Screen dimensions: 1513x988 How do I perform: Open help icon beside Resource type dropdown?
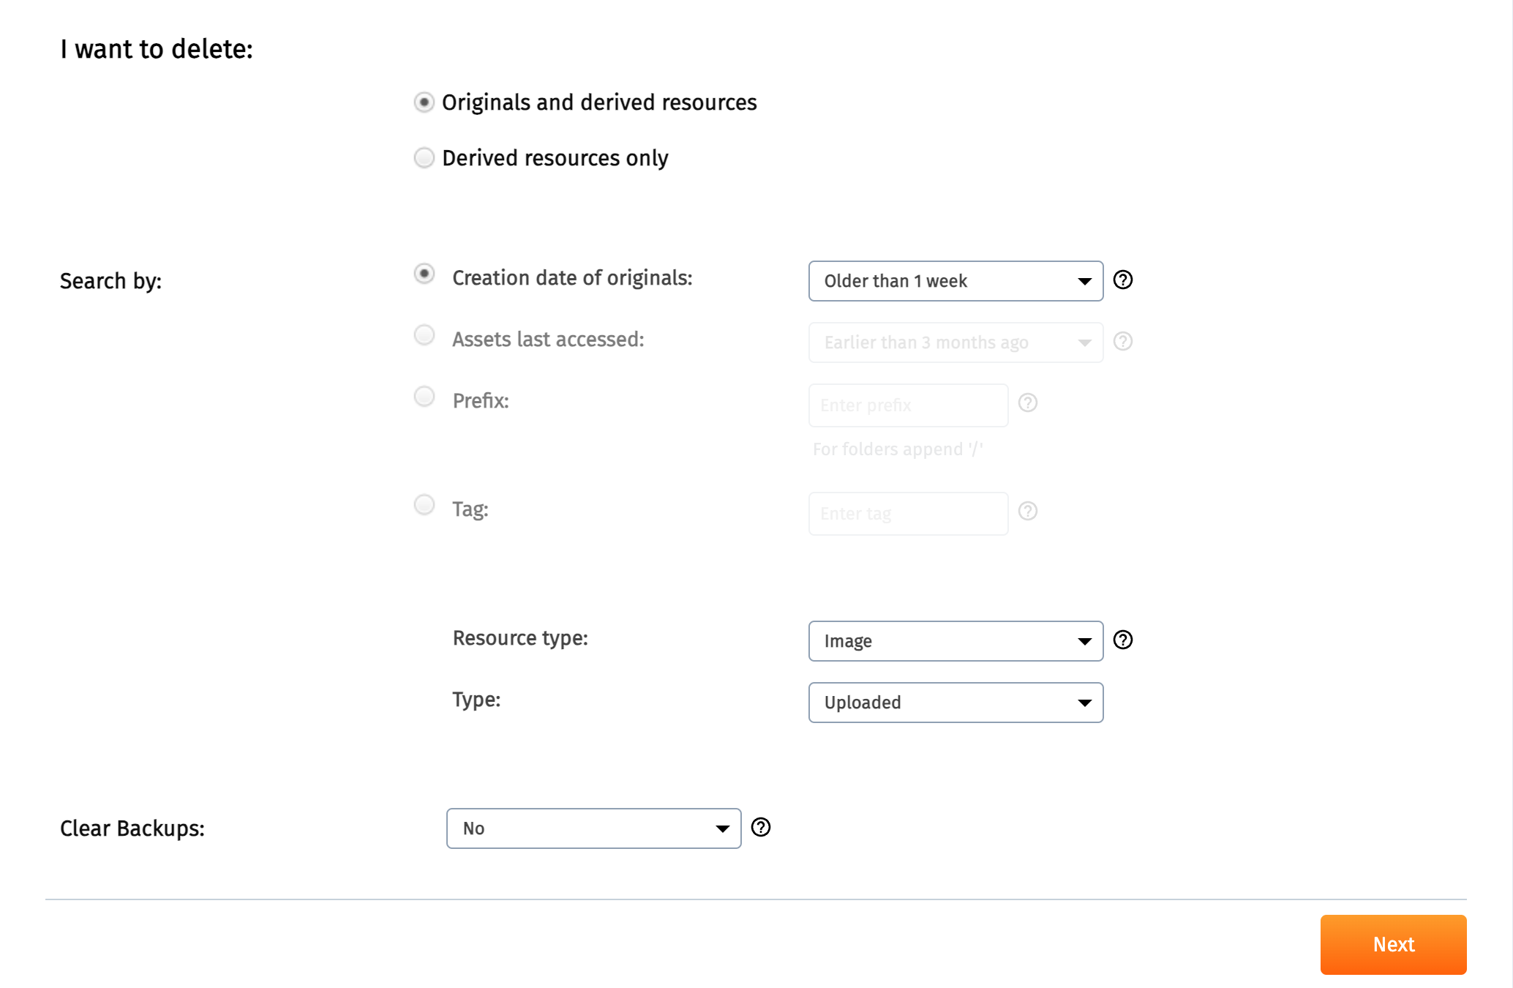1122,640
